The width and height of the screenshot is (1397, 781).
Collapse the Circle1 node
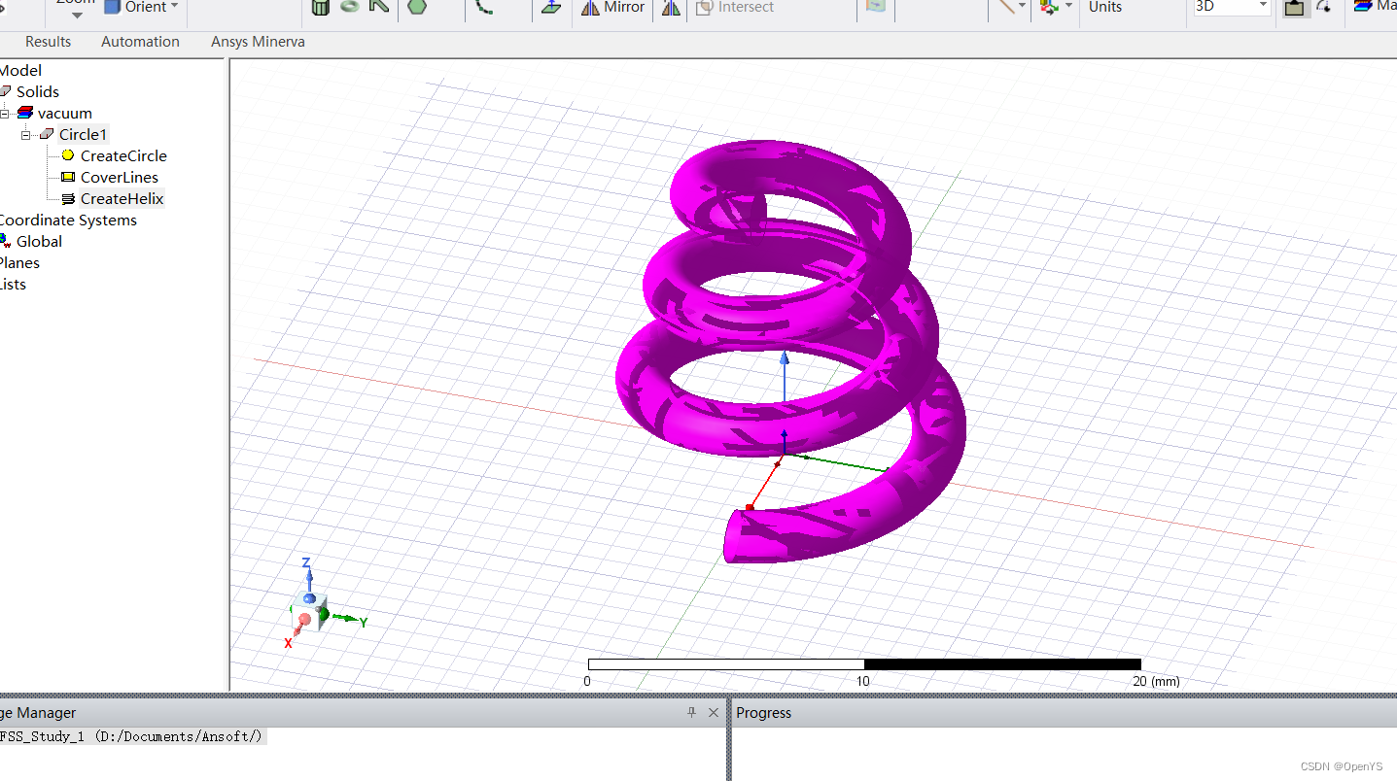pyautogui.click(x=26, y=135)
